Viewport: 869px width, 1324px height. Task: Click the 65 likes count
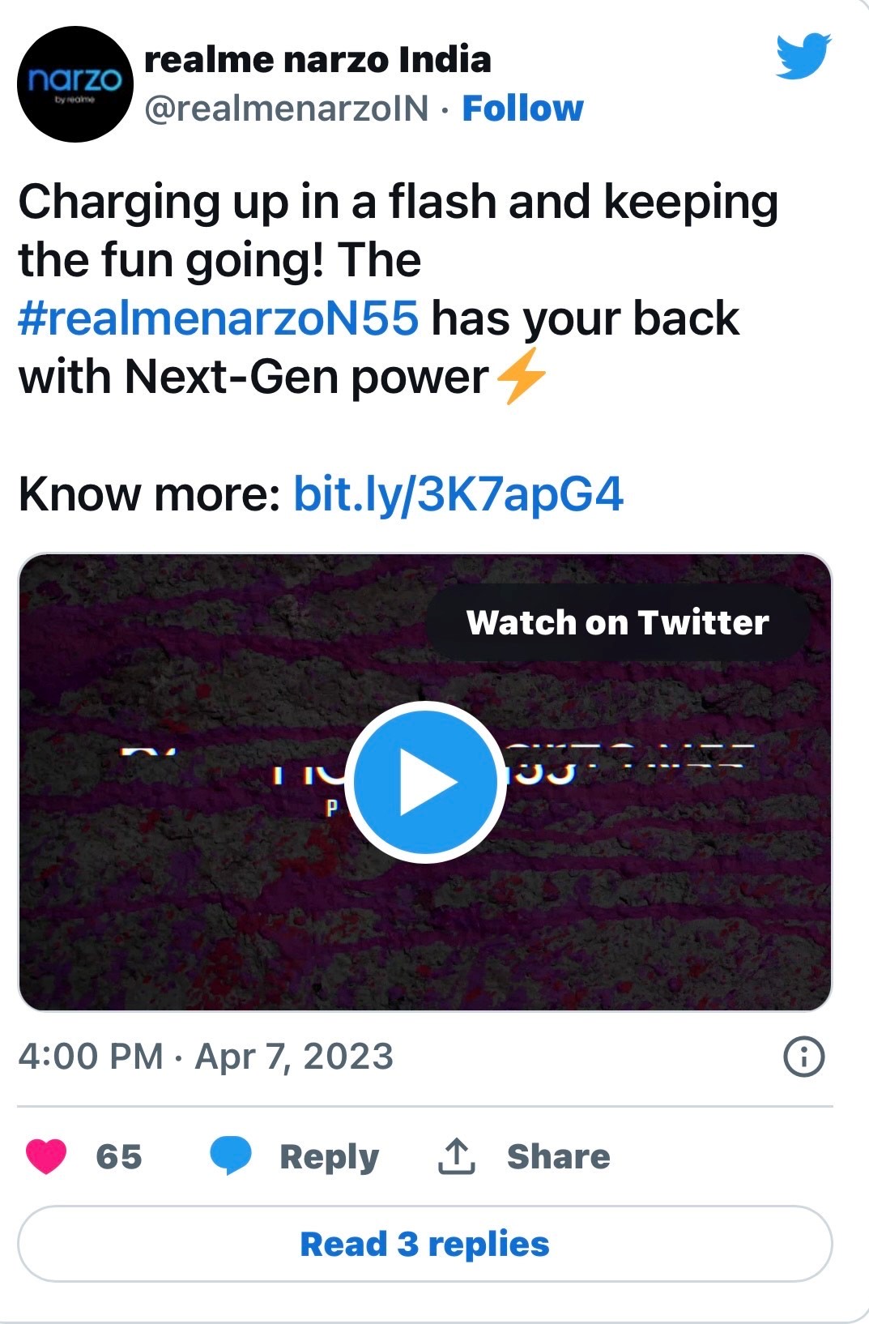pos(118,1156)
